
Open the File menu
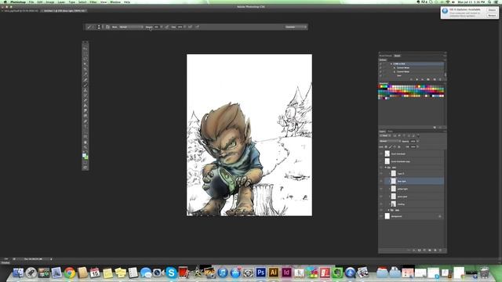coord(31,2)
